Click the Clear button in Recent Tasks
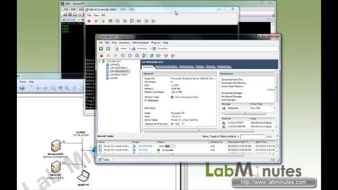 269,136
